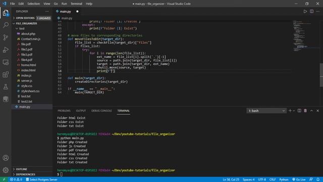The height and width of the screenshot is (182, 323).
Task: Open launch profile dropdown next to plus
Action: (x=294, y=111)
